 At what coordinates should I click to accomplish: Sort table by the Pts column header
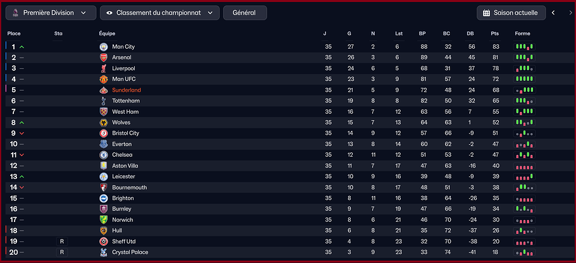tap(494, 34)
